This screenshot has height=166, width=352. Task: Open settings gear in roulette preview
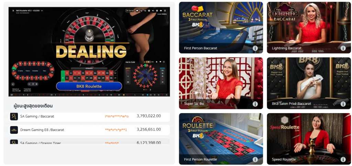tap(157, 11)
